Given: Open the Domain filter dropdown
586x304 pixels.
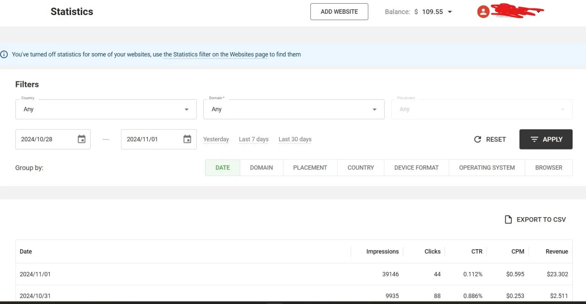Looking at the screenshot, I should [294, 109].
